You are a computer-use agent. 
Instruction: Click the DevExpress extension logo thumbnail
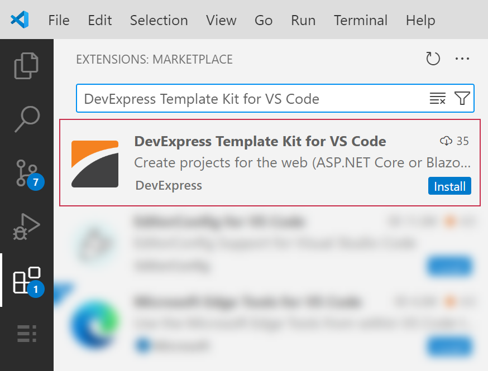click(95, 163)
